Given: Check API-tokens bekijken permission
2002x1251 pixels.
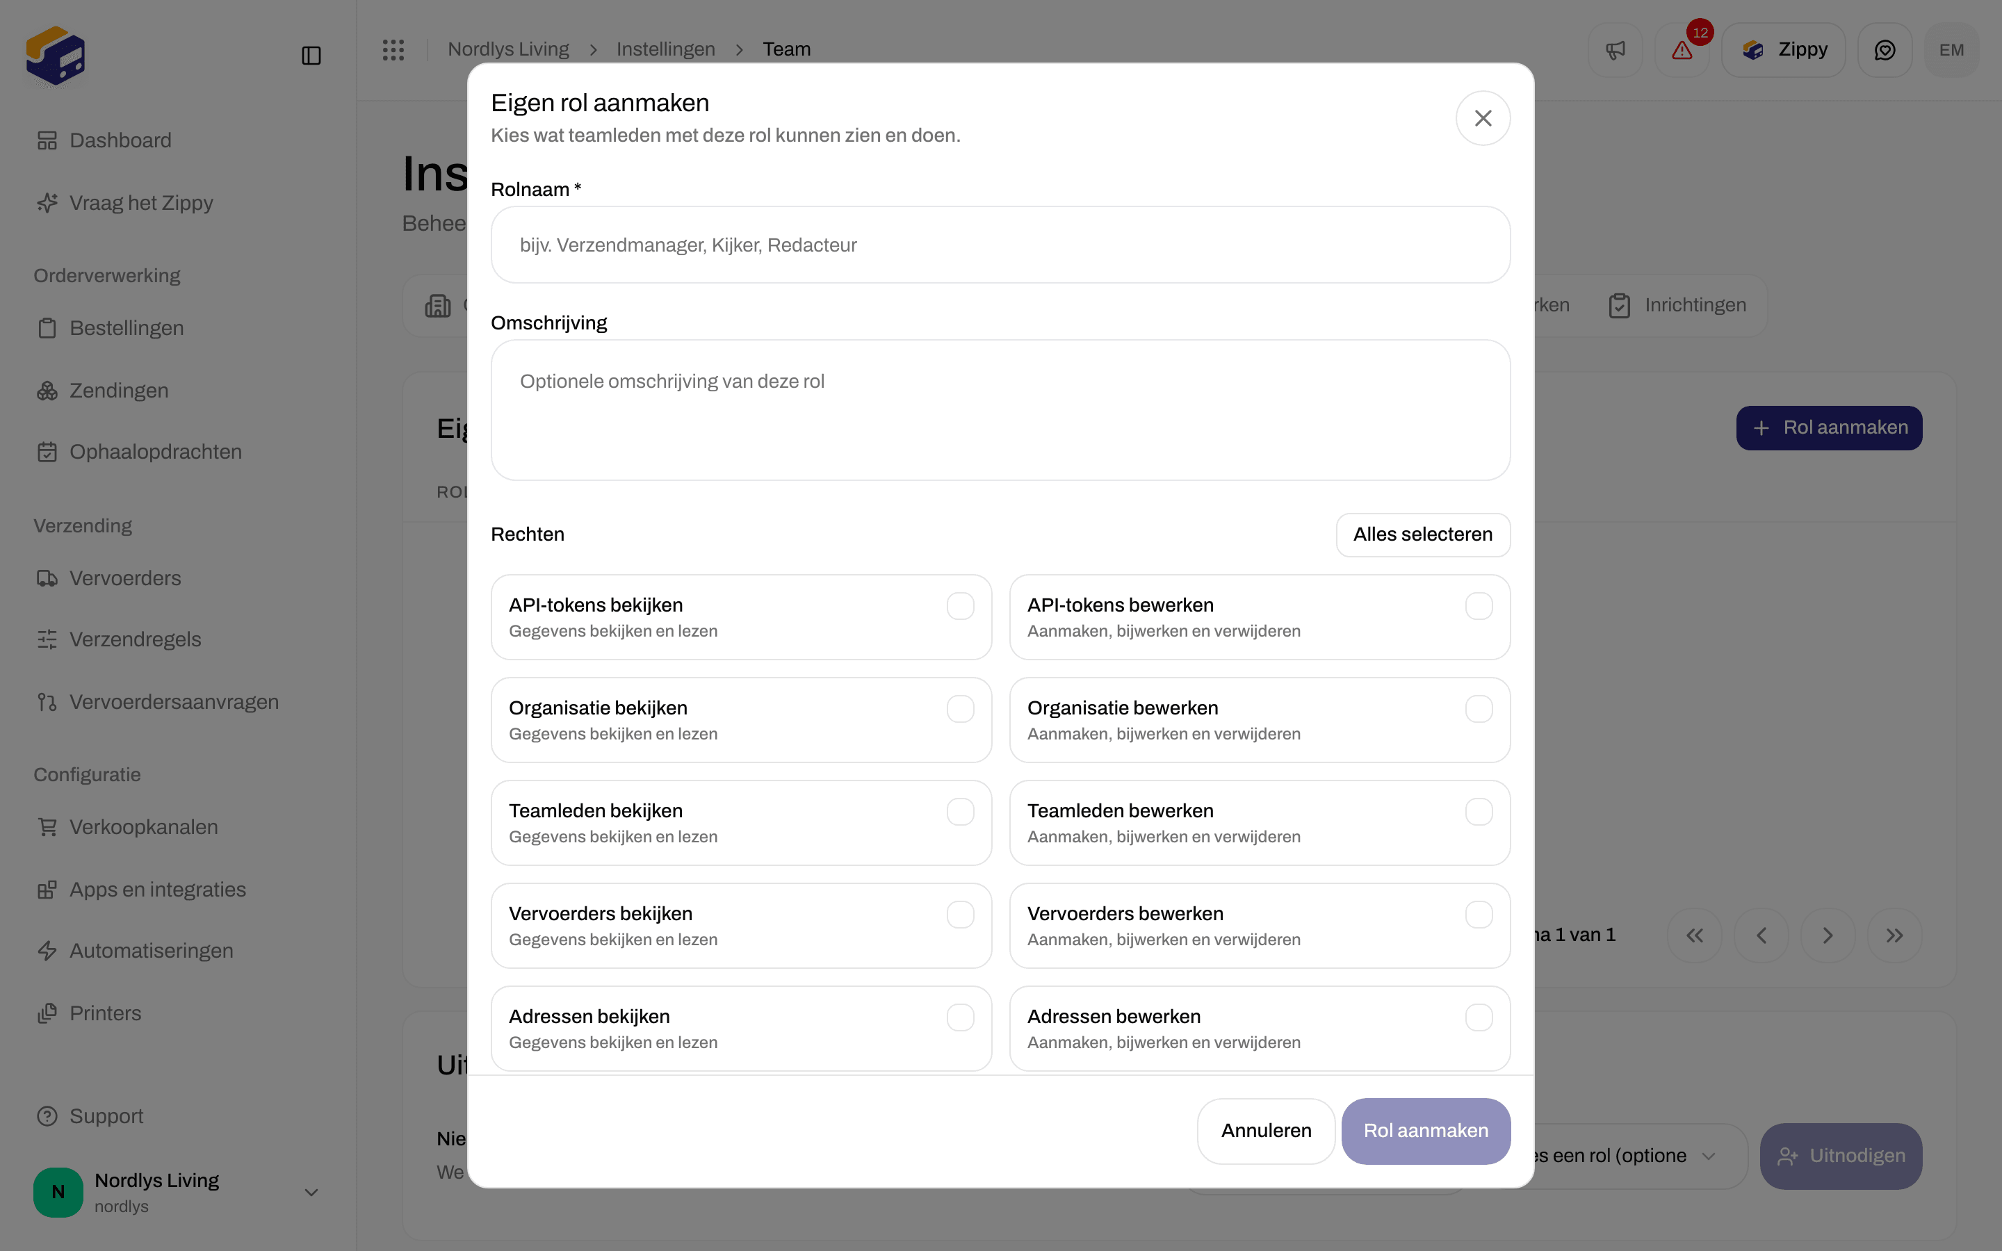Looking at the screenshot, I should click(961, 605).
